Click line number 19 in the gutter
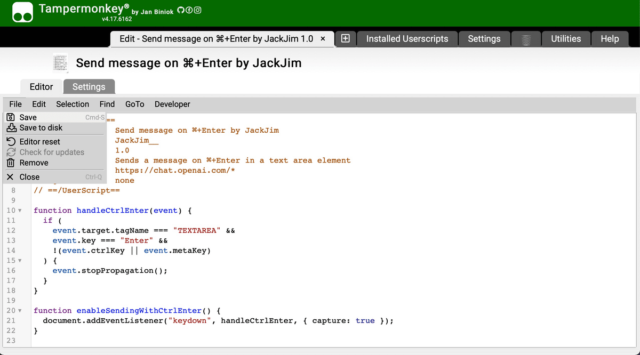The width and height of the screenshot is (640, 355). (11, 301)
